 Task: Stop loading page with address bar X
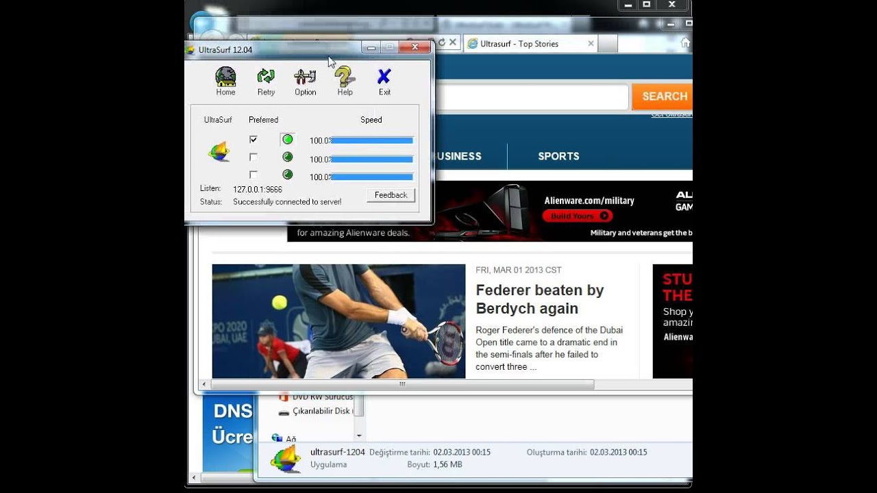pos(453,42)
